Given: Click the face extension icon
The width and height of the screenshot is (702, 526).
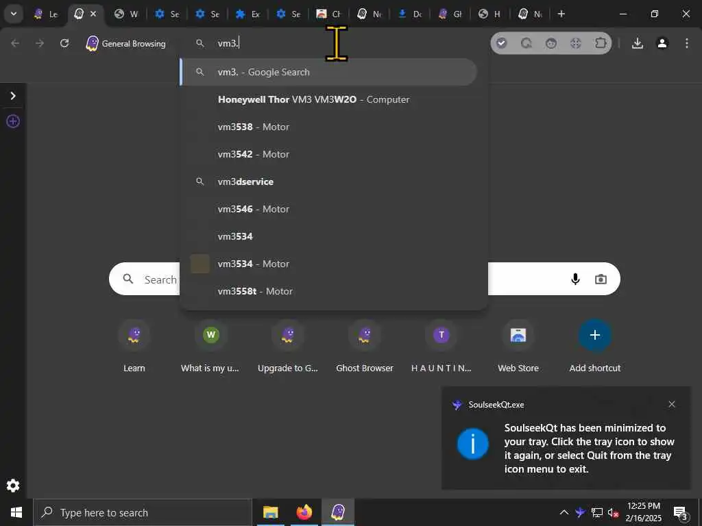Looking at the screenshot, I should coord(551,43).
